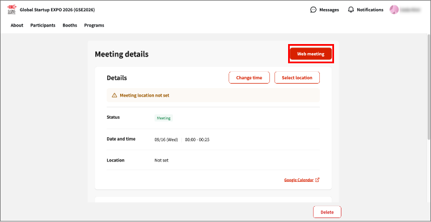Click the Global Startup EXPO 2026 (GSE2026) title
This screenshot has height=222, width=431.
[x=57, y=10]
